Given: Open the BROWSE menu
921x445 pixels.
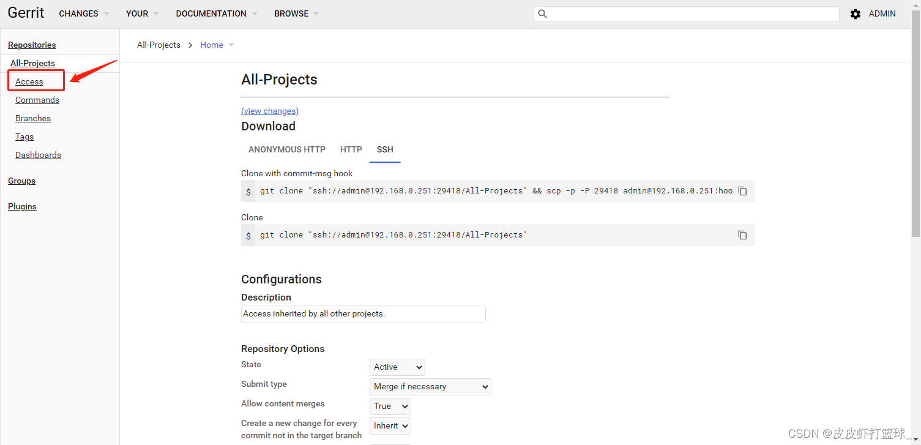Looking at the screenshot, I should (x=296, y=13).
